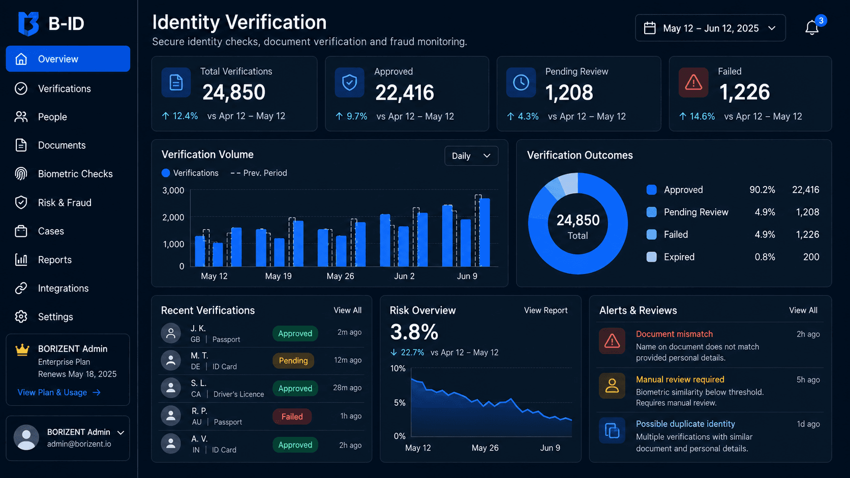Open the Overview menu item
The width and height of the screenshot is (850, 478).
[68, 59]
